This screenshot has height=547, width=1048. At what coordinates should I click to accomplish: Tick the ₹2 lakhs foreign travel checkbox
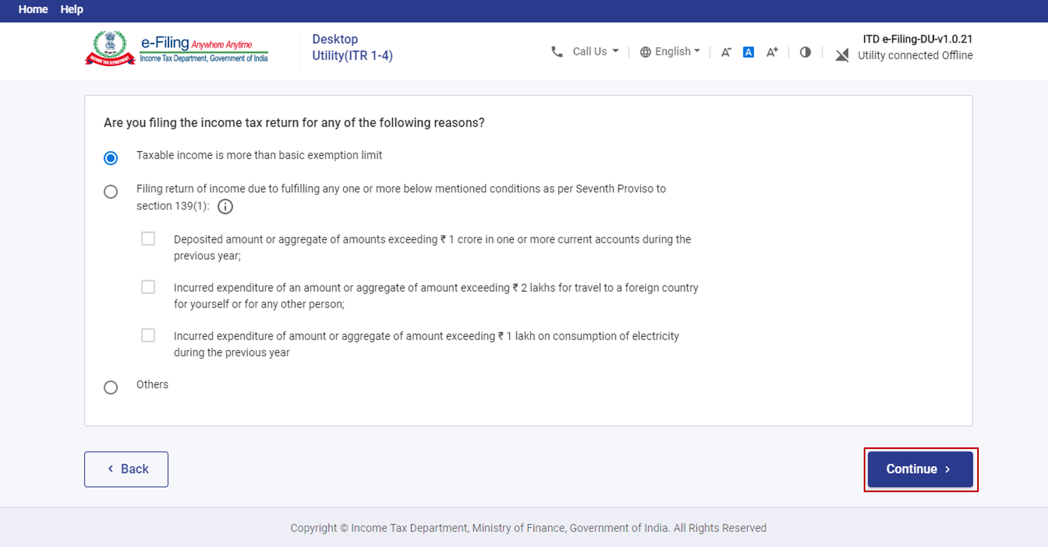coord(148,287)
